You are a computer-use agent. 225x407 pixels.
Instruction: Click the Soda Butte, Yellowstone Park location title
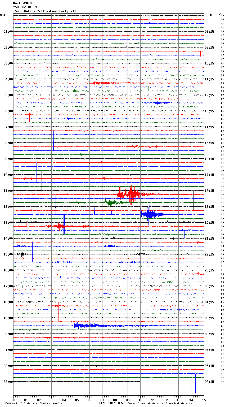point(44,11)
